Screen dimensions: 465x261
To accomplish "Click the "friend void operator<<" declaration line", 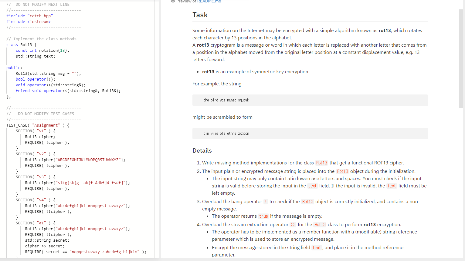I will coord(68,91).
